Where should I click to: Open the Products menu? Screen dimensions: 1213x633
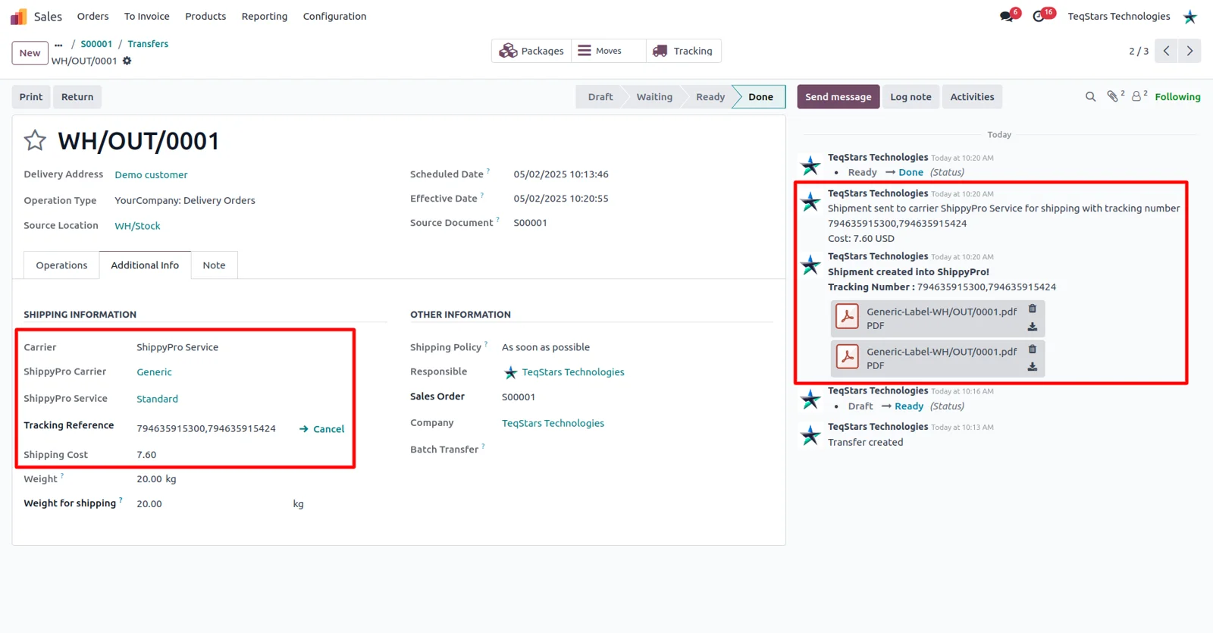(x=205, y=16)
